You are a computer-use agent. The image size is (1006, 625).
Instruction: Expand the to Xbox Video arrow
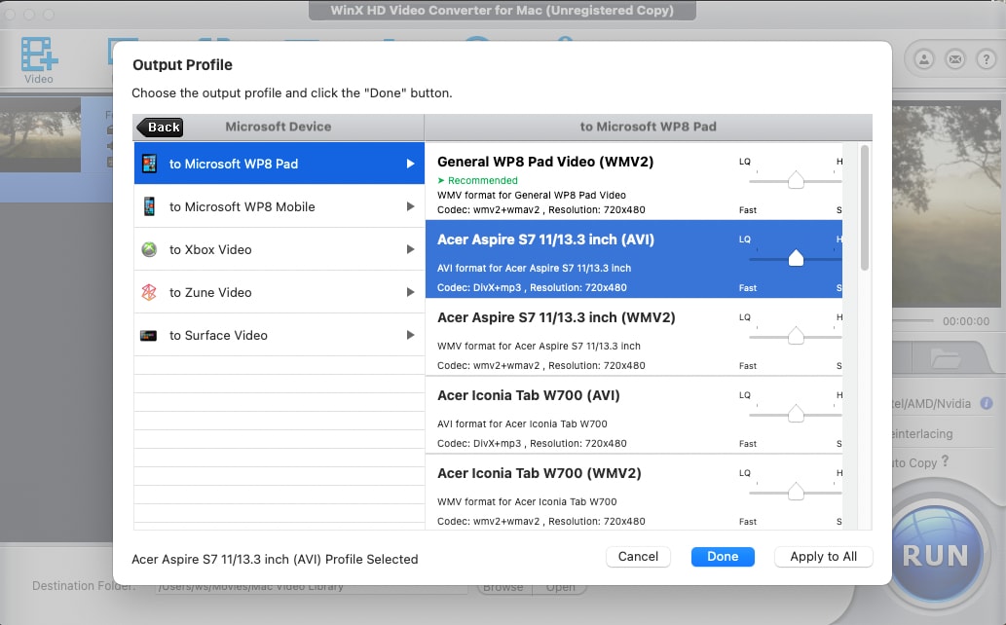pos(410,249)
